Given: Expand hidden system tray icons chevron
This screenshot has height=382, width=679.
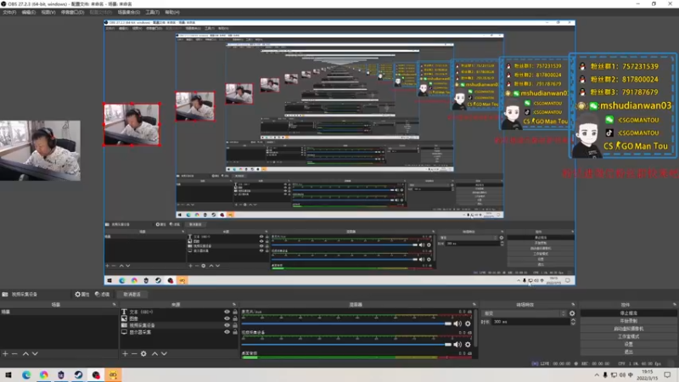Looking at the screenshot, I should 597,374.
